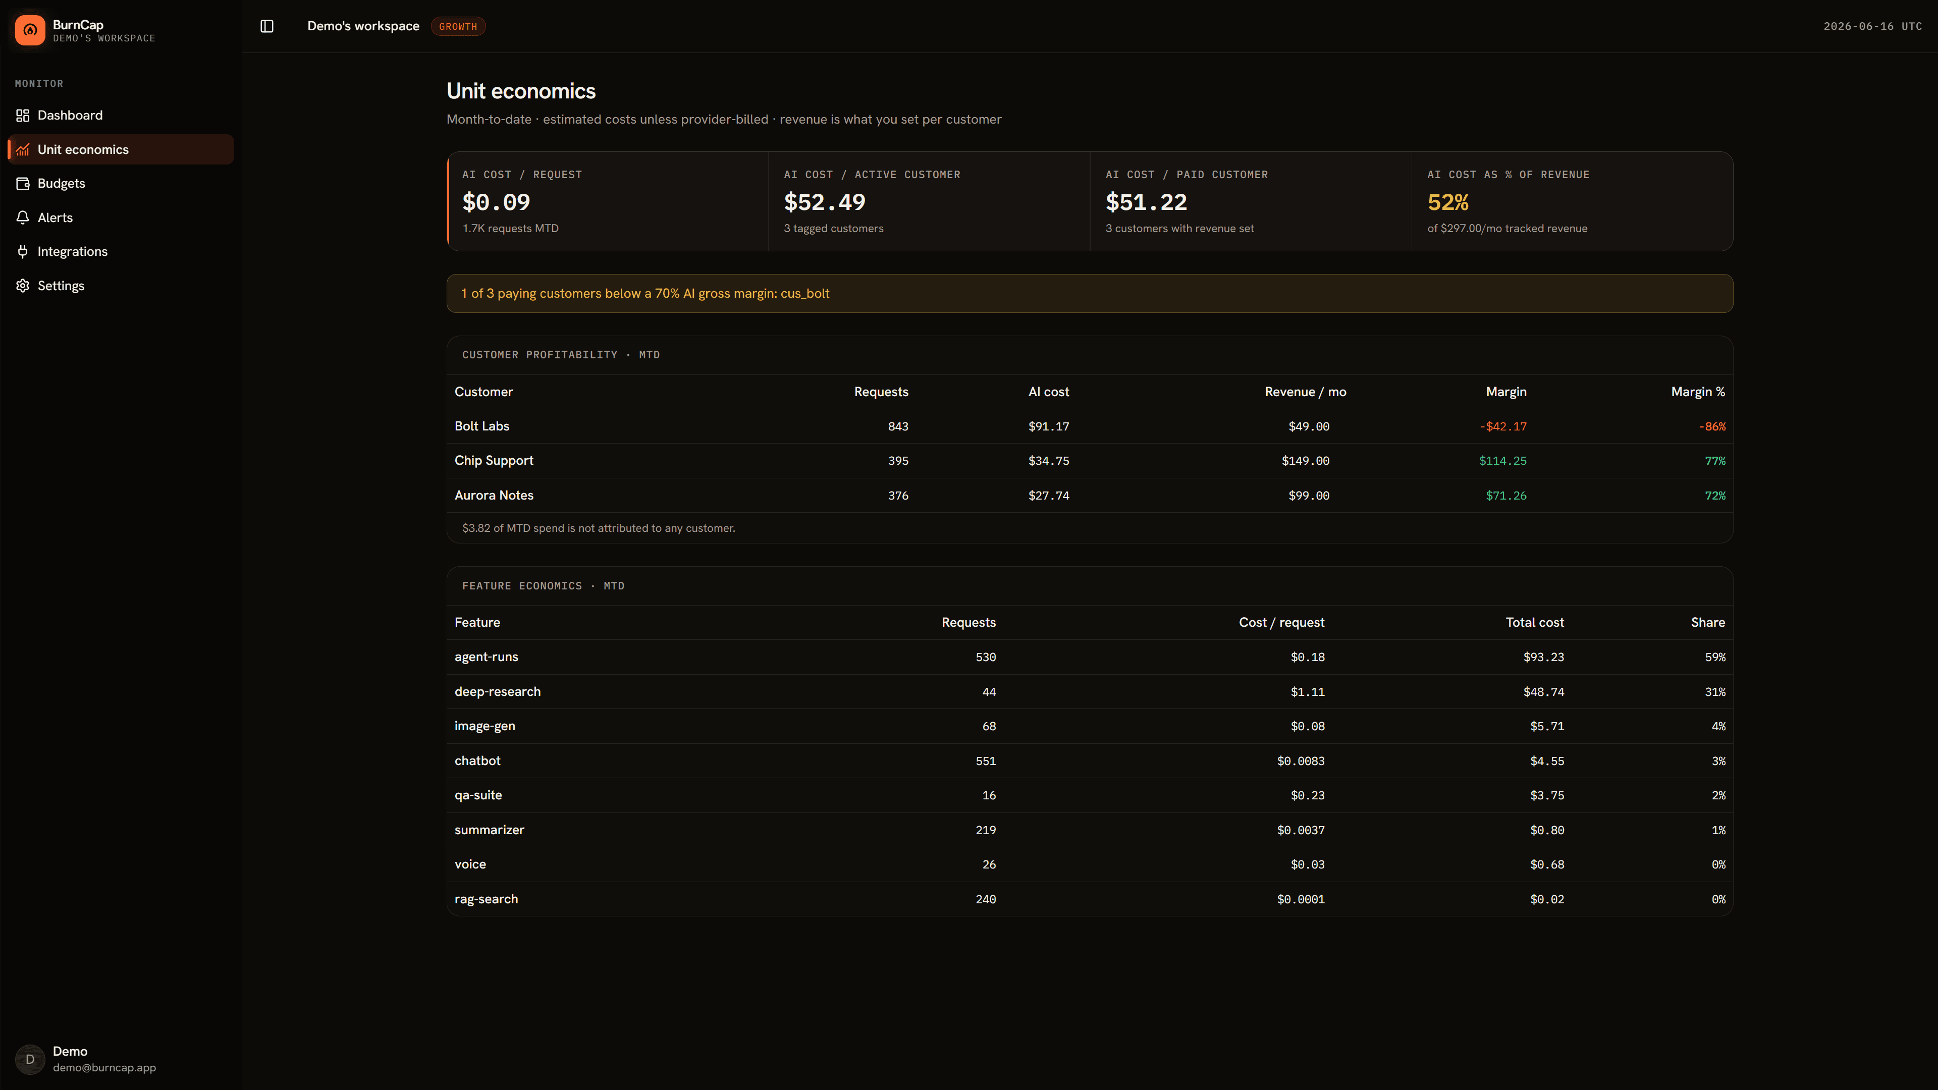Click the Settings gear icon
This screenshot has height=1090, width=1938.
pyautogui.click(x=23, y=286)
